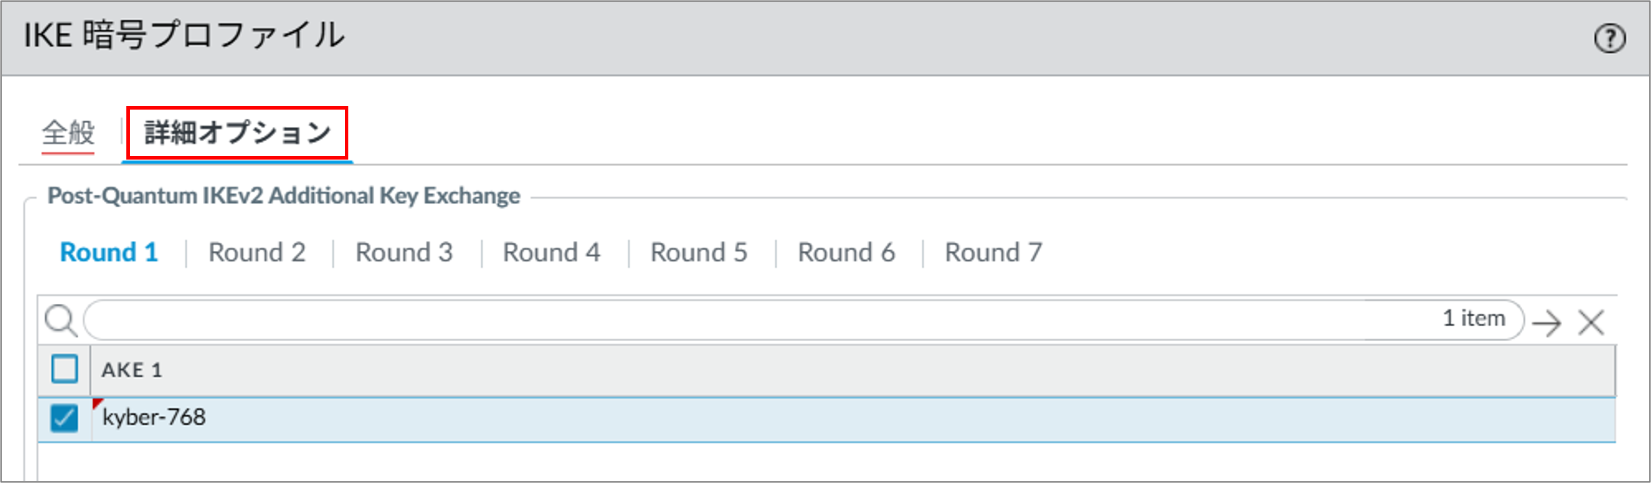1651x483 pixels.
Task: Click the right arrow next to search
Action: click(x=1547, y=322)
